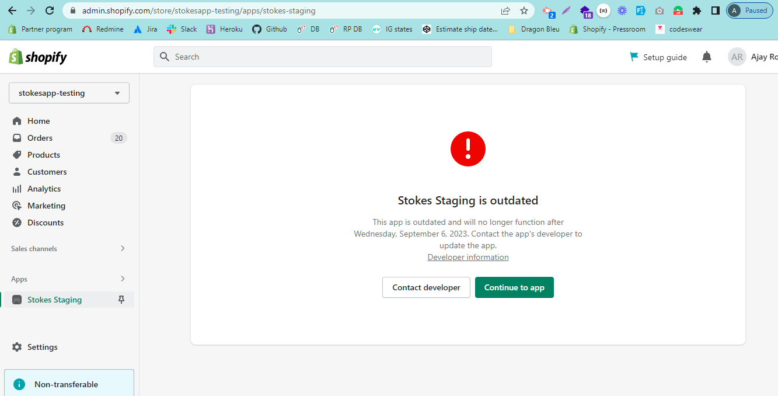The width and height of the screenshot is (778, 396).
Task: Open the blue FI extension icon
Action: pos(640,11)
